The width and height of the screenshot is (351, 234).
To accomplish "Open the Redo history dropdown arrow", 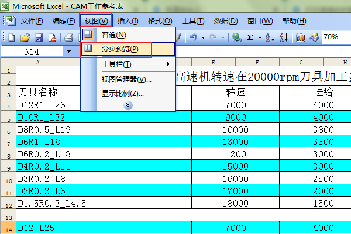I will click(x=223, y=37).
